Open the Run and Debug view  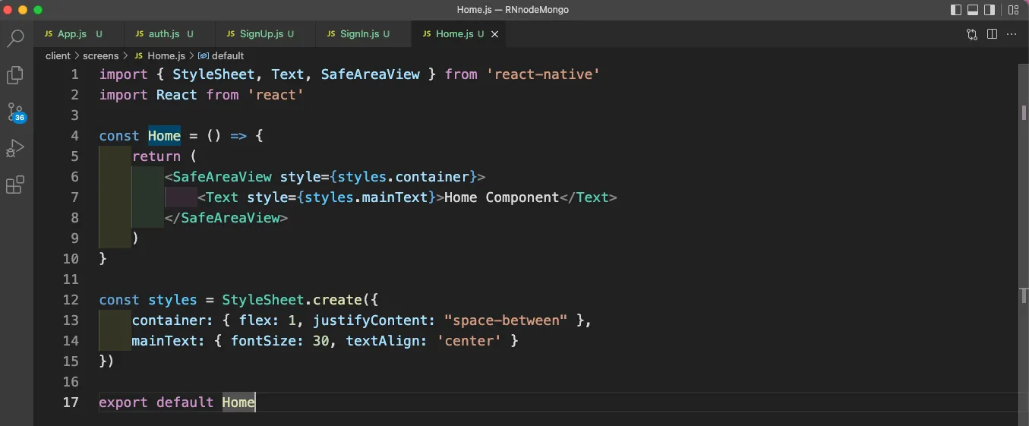point(15,148)
